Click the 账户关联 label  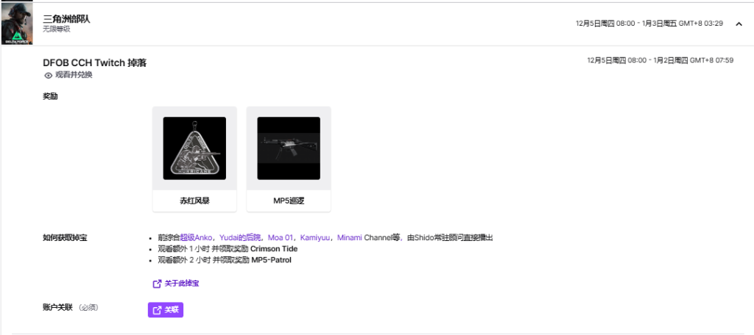(x=57, y=307)
